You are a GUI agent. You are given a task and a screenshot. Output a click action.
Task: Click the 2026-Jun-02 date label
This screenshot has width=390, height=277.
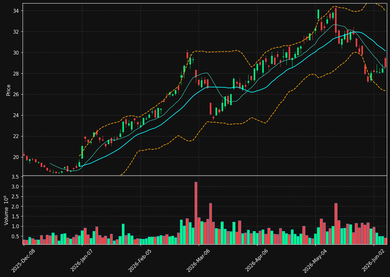[x=373, y=261]
